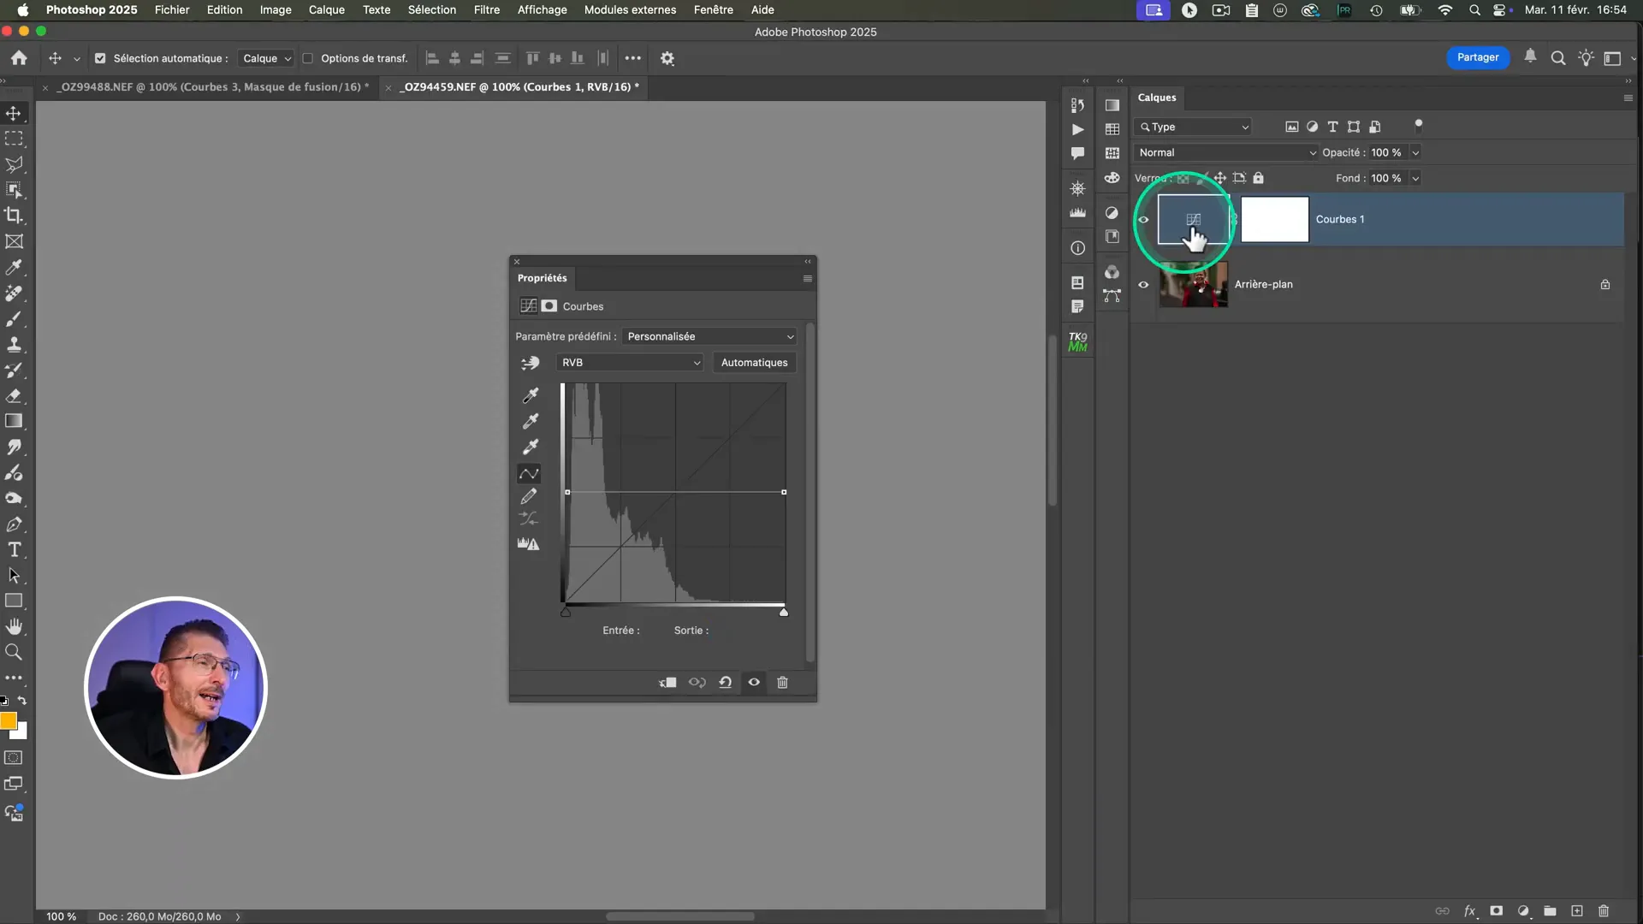Open the Fenêtre menu
Image resolution: width=1643 pixels, height=924 pixels.
pyautogui.click(x=713, y=9)
